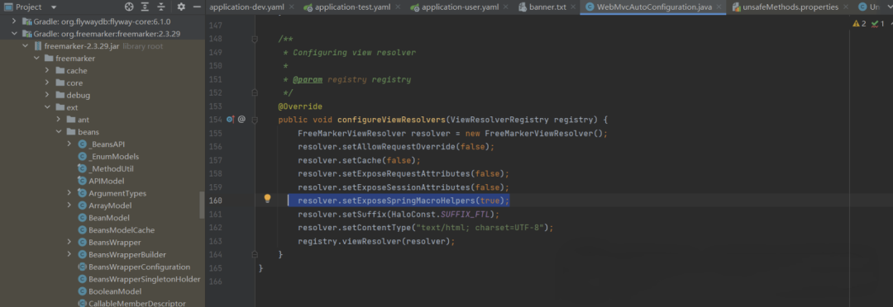This screenshot has height=307, width=893.
Task: Click fold end marker at line 164
Action: 255,255
